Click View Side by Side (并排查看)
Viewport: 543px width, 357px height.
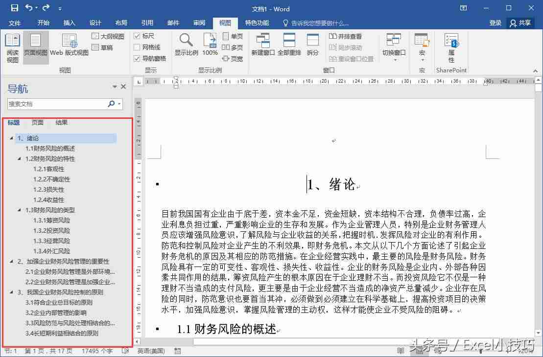click(345, 36)
